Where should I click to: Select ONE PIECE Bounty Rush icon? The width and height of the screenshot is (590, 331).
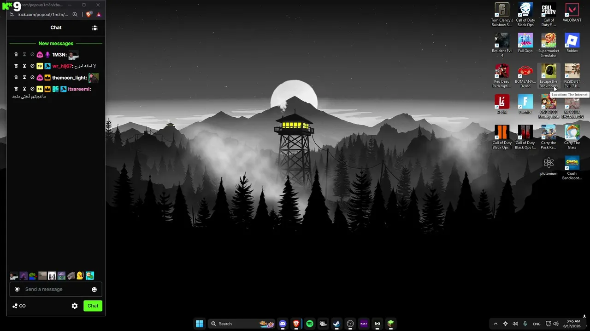coord(549,107)
